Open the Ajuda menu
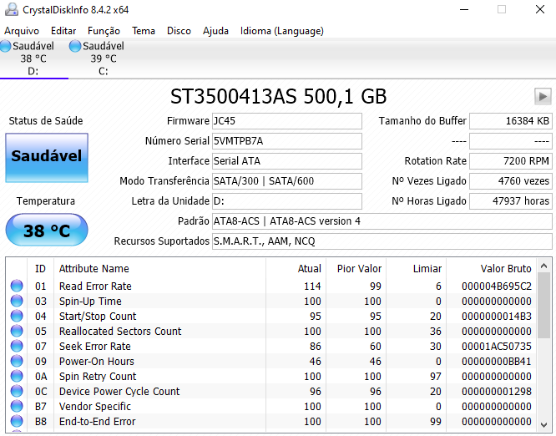The image size is (556, 436). 215,31
